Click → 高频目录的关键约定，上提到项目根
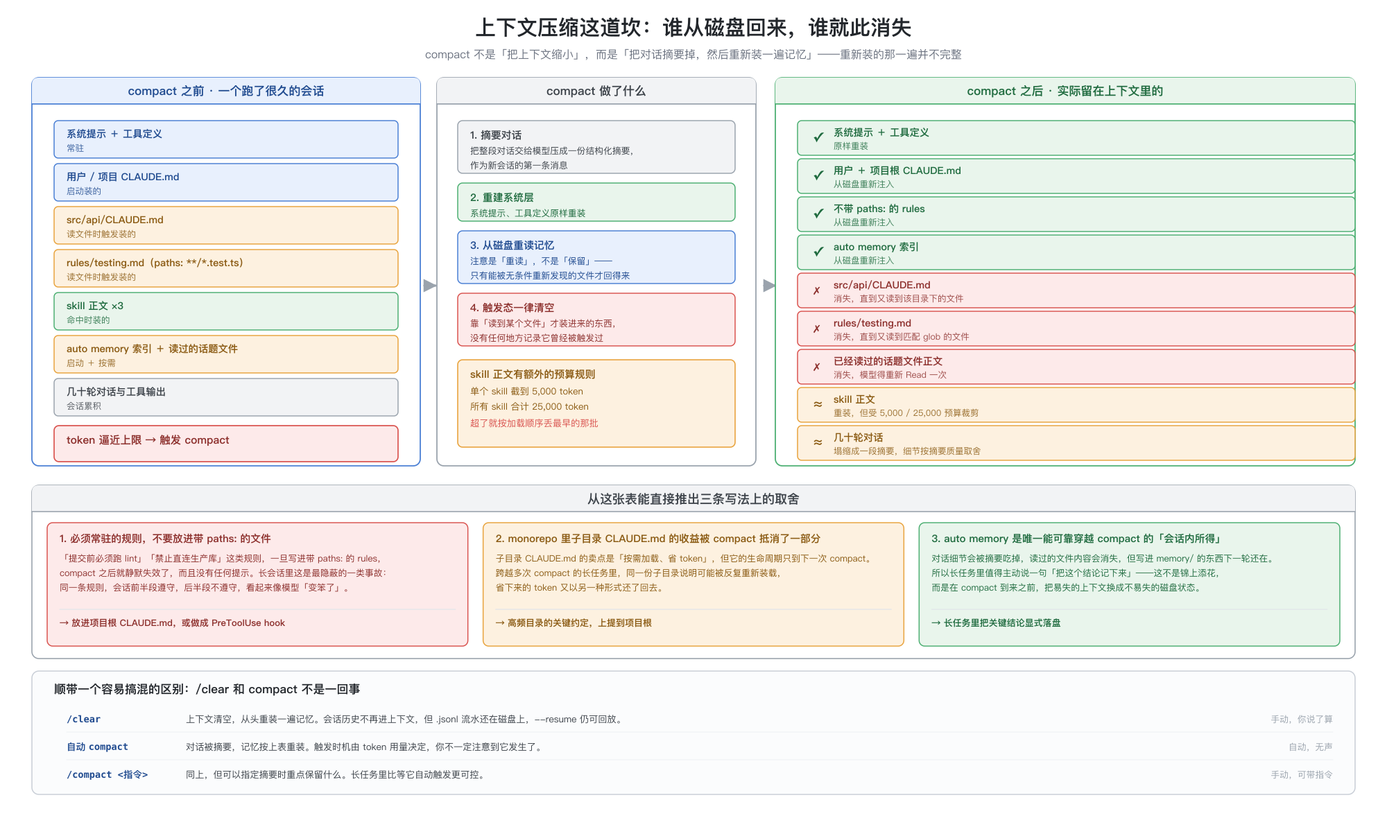 [574, 623]
